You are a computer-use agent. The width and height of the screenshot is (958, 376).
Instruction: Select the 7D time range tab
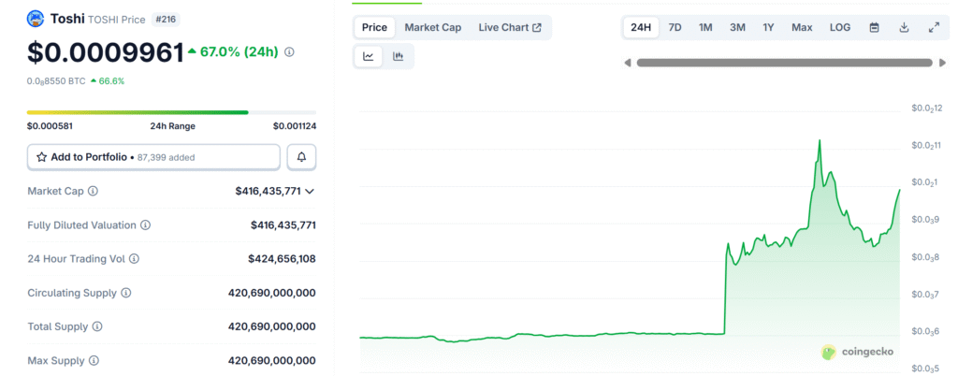[675, 28]
